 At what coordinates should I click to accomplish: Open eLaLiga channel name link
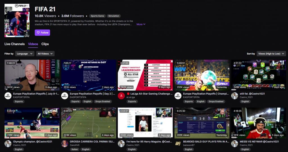(x=131, y=97)
